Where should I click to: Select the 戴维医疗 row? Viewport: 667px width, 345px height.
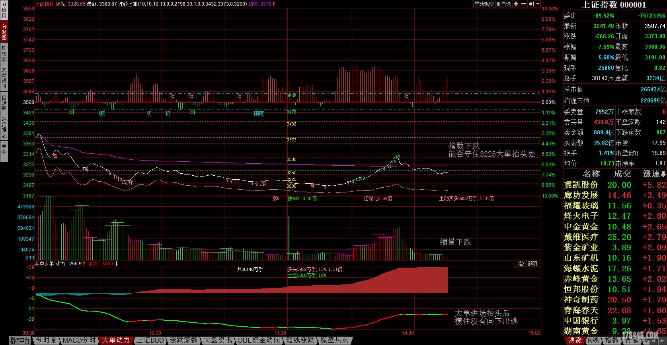coord(615,237)
